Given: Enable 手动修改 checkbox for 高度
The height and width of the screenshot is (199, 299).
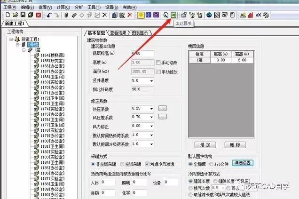Looking at the screenshot, I should point(158,63).
